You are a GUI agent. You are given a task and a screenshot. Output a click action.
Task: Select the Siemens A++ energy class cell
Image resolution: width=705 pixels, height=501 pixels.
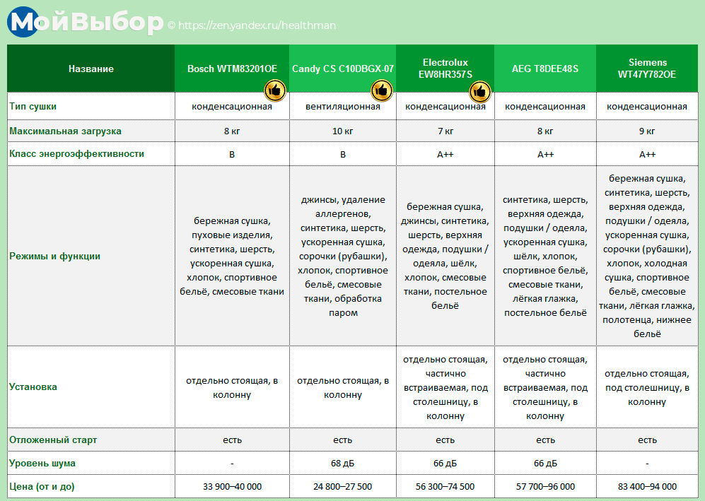pyautogui.click(x=647, y=154)
